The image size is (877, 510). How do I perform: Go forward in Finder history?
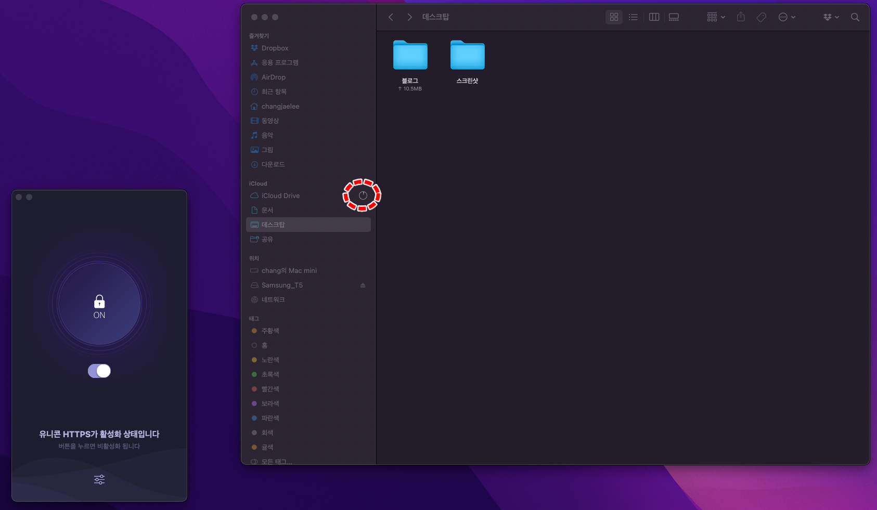click(x=409, y=17)
